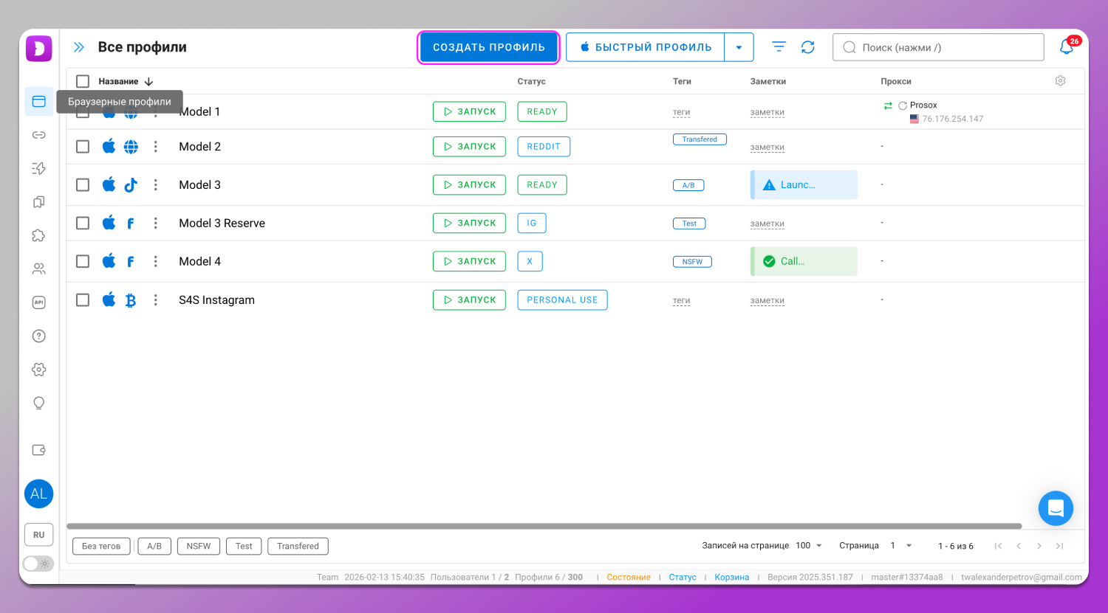Open the notifications bell icon

coord(1066,47)
